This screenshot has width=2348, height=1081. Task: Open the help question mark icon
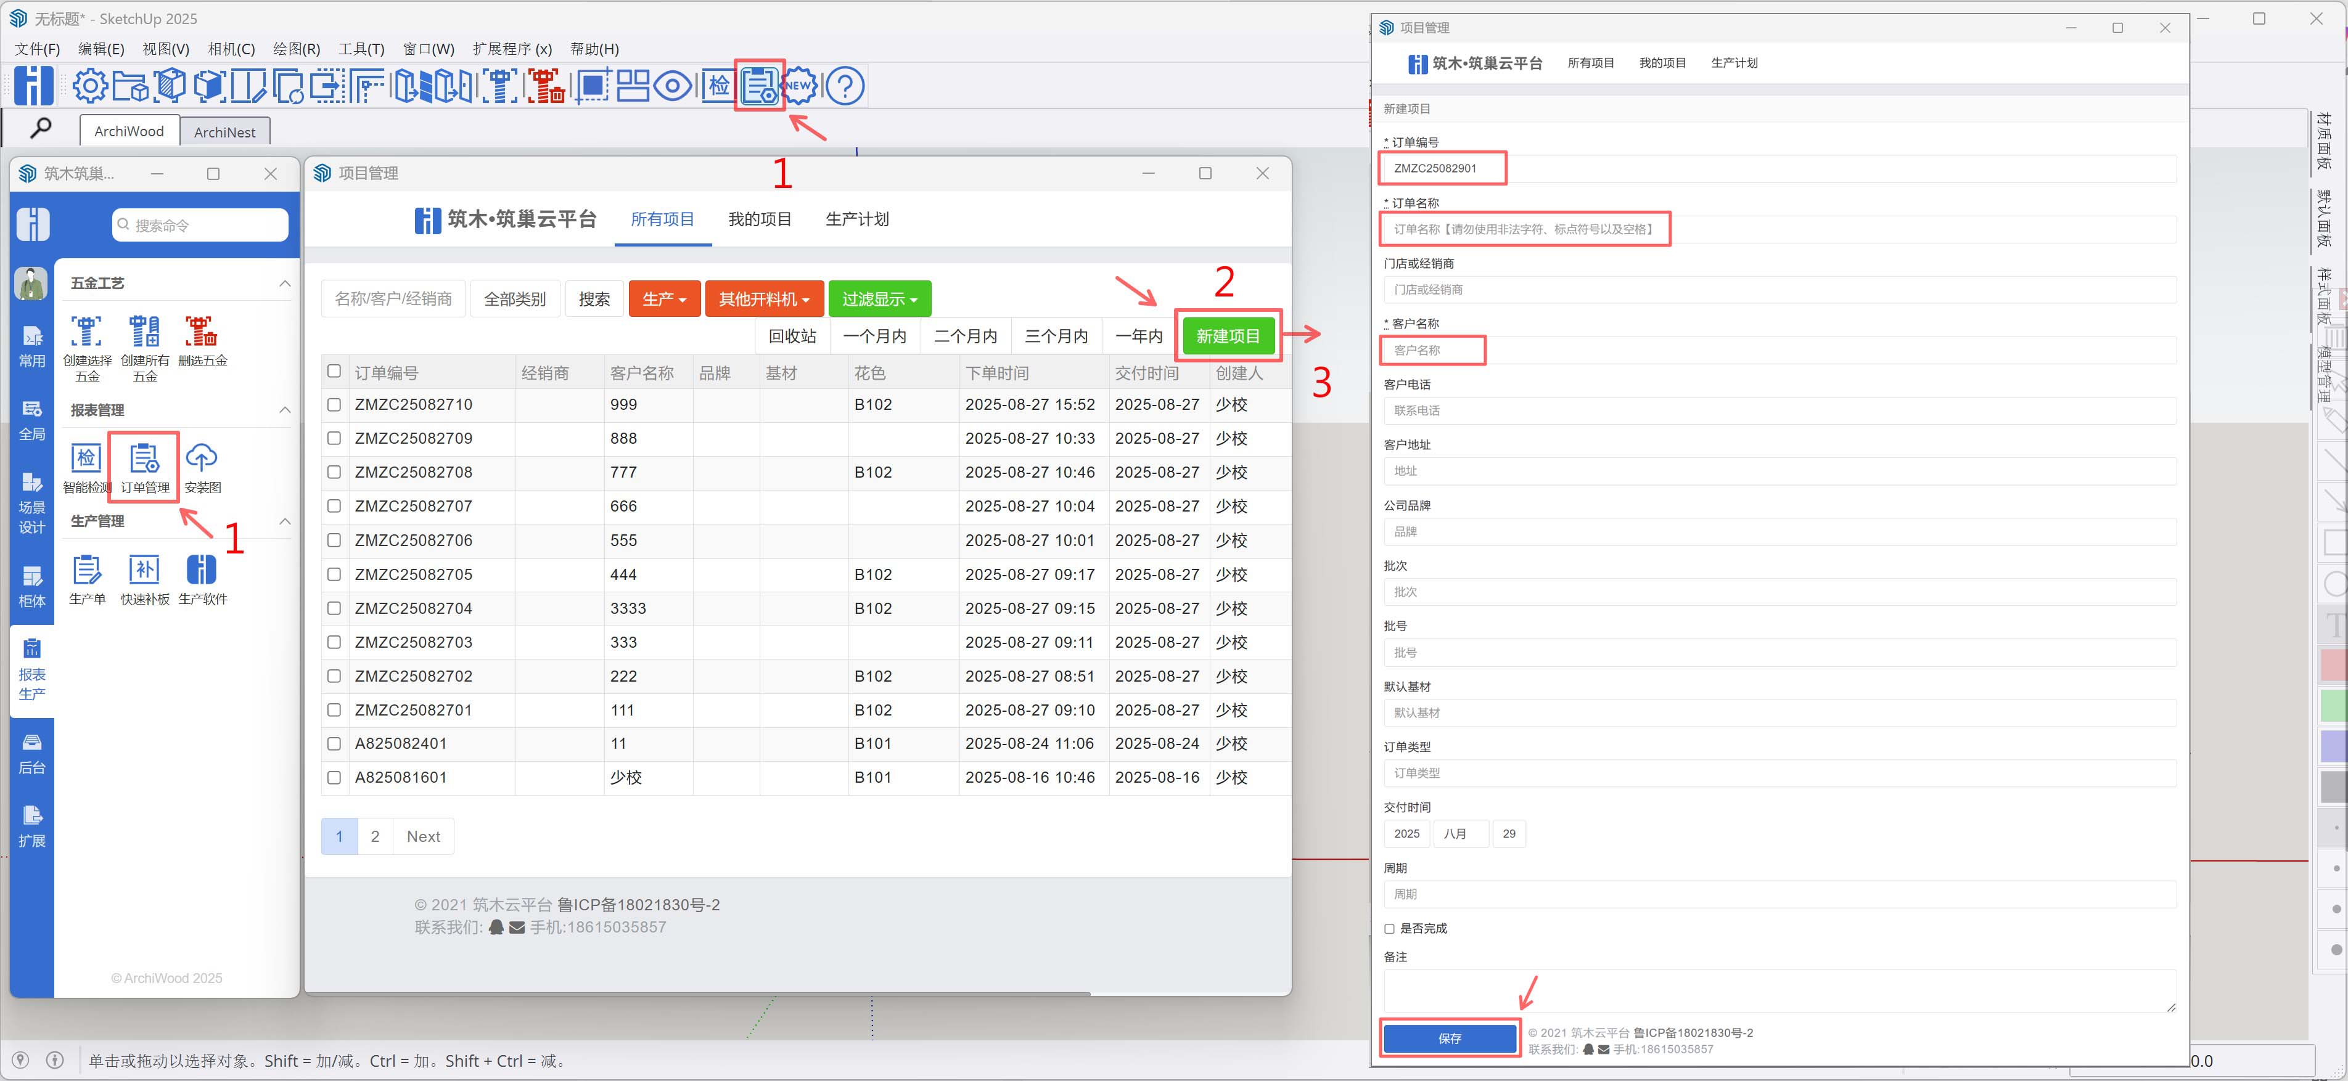coord(845,86)
